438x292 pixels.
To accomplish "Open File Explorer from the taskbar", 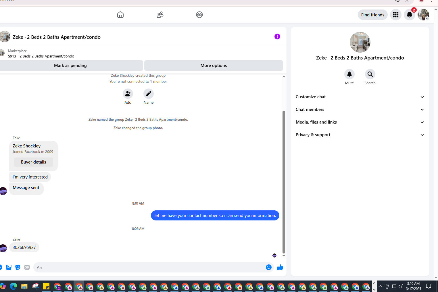I will (24, 286).
